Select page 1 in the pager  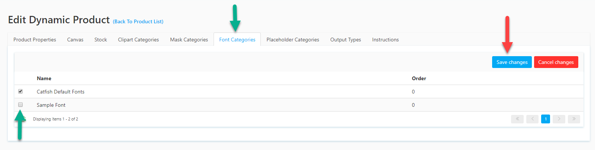pos(546,119)
